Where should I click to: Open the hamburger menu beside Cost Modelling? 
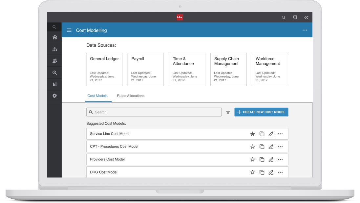coord(69,30)
